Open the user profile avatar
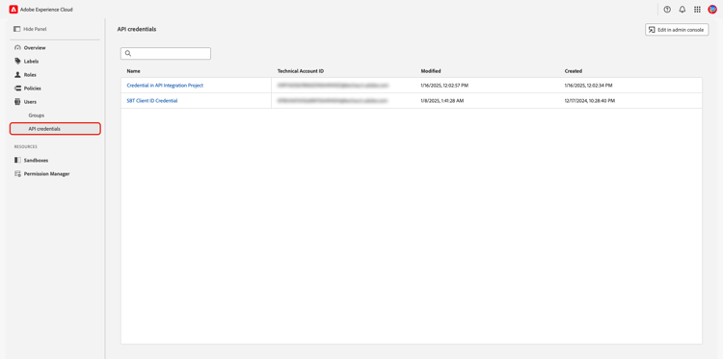Viewport: 723px width, 359px height. 712,10
